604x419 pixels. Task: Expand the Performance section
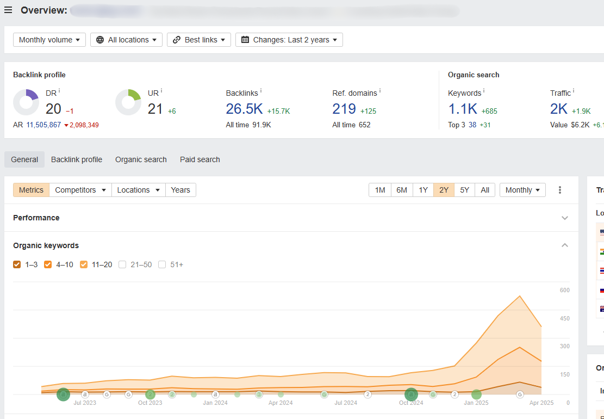(565, 218)
